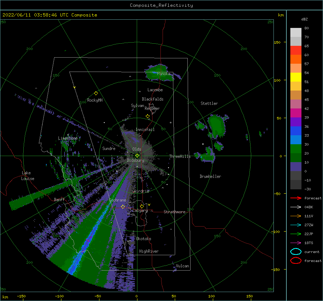This screenshot has width=323, height=301.
Task: Click the Olds town label
Action: point(137,149)
